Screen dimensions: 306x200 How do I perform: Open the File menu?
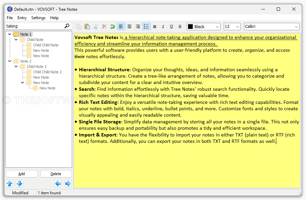pos(10,18)
